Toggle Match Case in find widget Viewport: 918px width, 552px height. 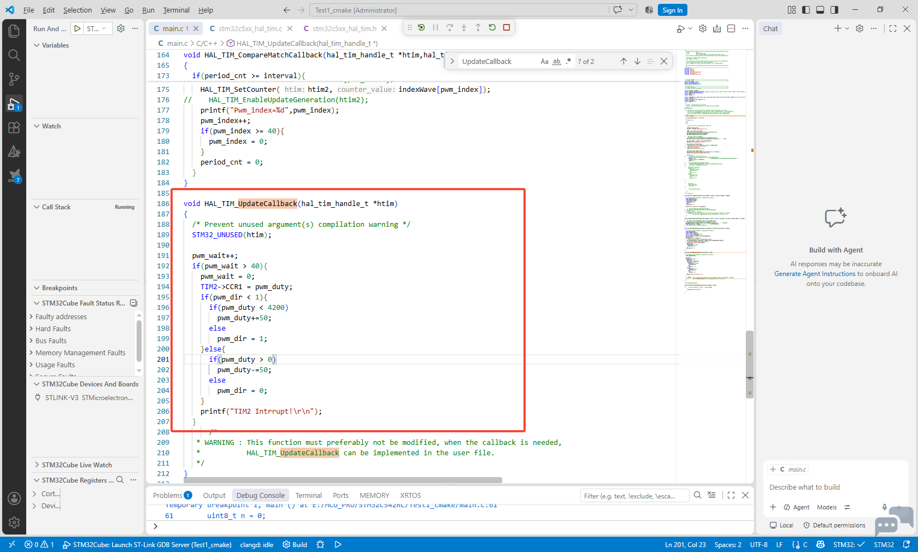(544, 61)
